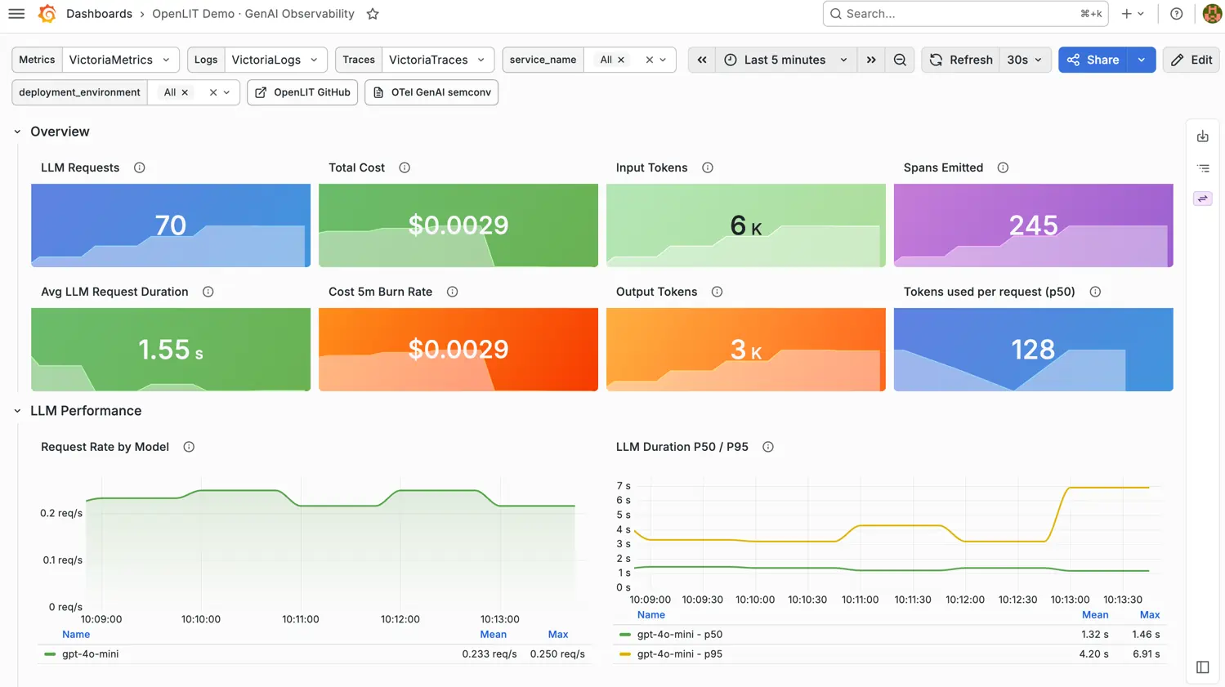Open the 30s refresh interval dropdown
This screenshot has height=687, width=1225.
click(1025, 60)
